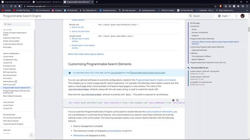
Task: Click the page vertical scrollbar thumb
Action: point(249,30)
